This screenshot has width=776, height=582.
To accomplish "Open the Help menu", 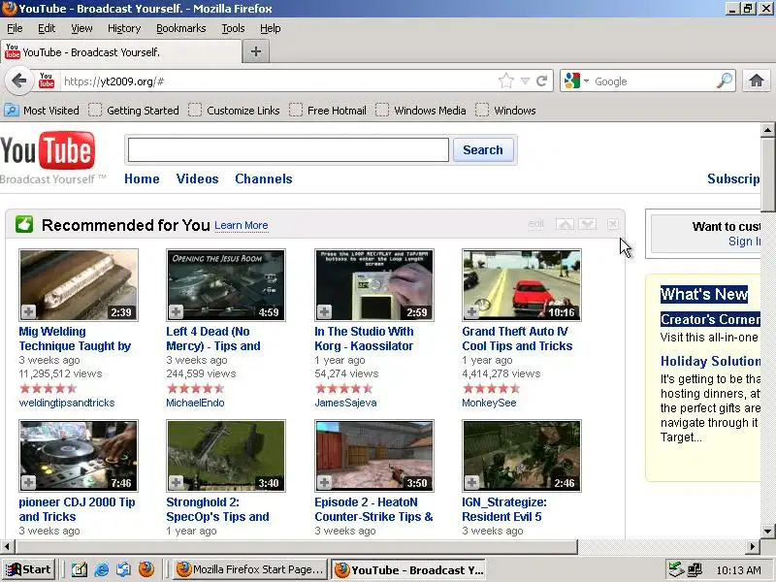I will pyautogui.click(x=271, y=28).
